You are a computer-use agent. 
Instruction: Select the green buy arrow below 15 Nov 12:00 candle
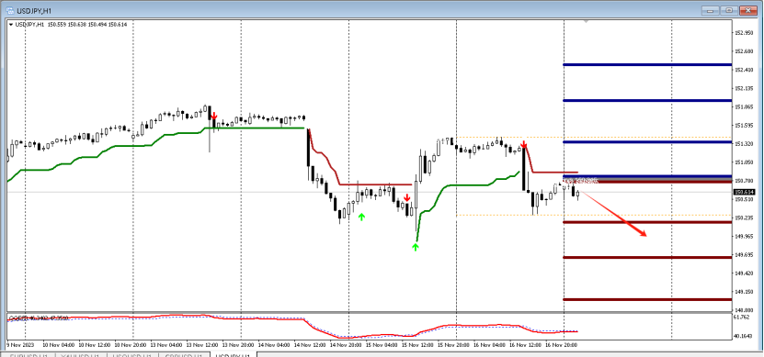coord(416,247)
